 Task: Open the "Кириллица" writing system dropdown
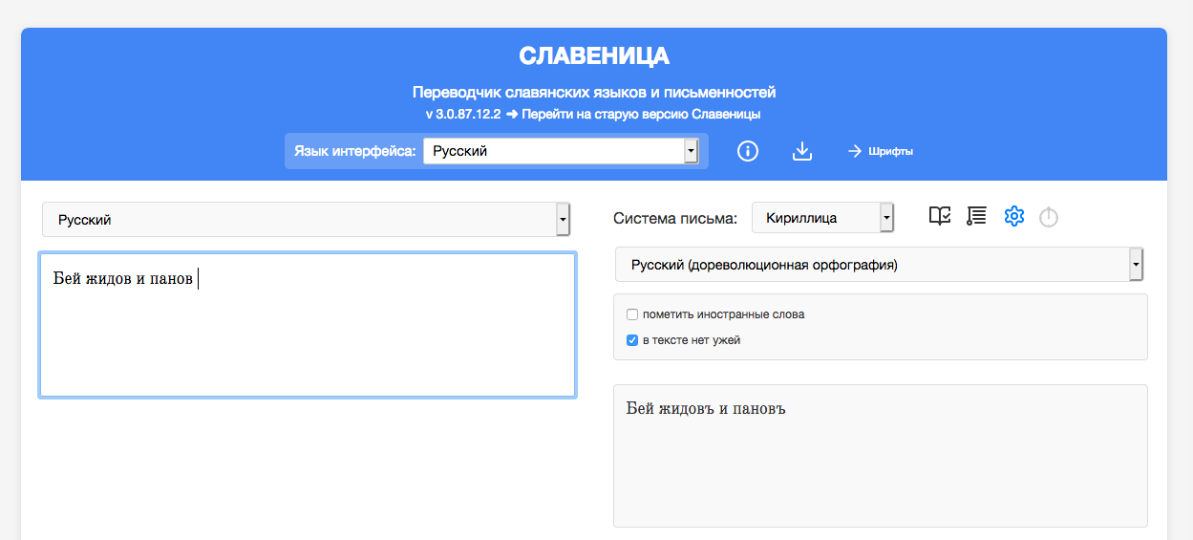pyautogui.click(x=823, y=218)
